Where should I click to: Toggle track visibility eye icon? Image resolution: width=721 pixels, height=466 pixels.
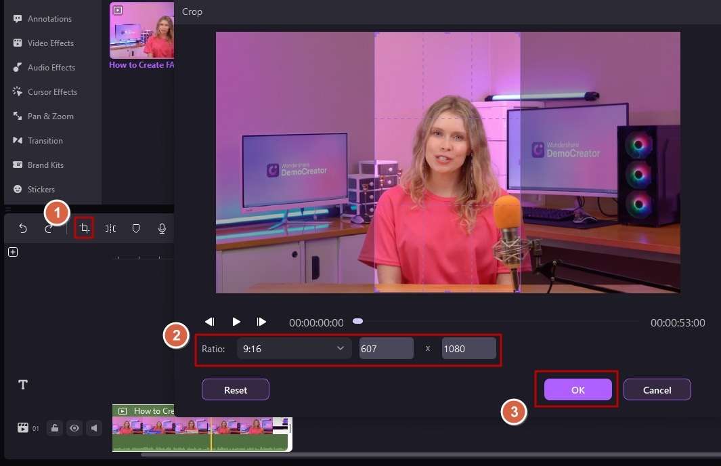click(x=74, y=428)
